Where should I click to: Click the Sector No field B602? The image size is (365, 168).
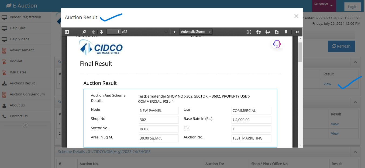[159, 129]
